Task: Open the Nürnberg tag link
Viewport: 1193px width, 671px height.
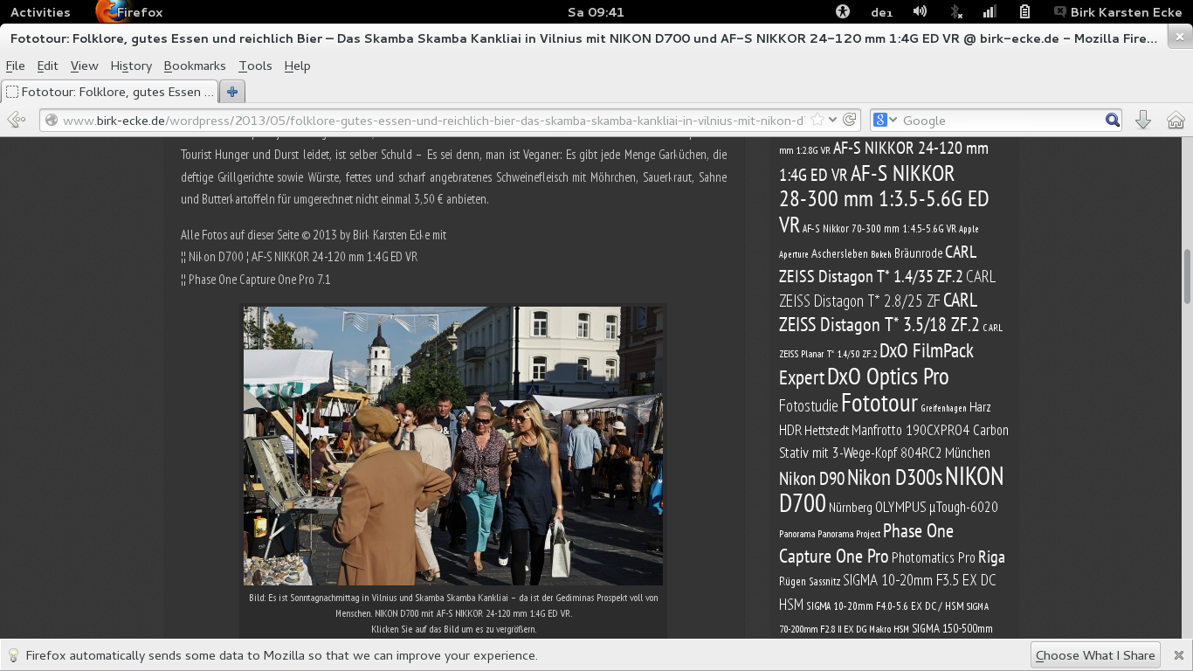Action: pyautogui.click(x=850, y=507)
